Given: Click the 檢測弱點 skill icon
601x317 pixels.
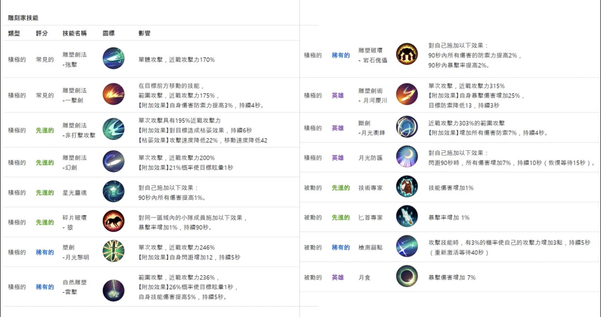Looking at the screenshot, I should [x=406, y=246].
